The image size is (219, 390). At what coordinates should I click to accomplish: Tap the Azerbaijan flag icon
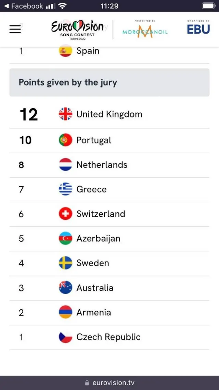coord(65,239)
